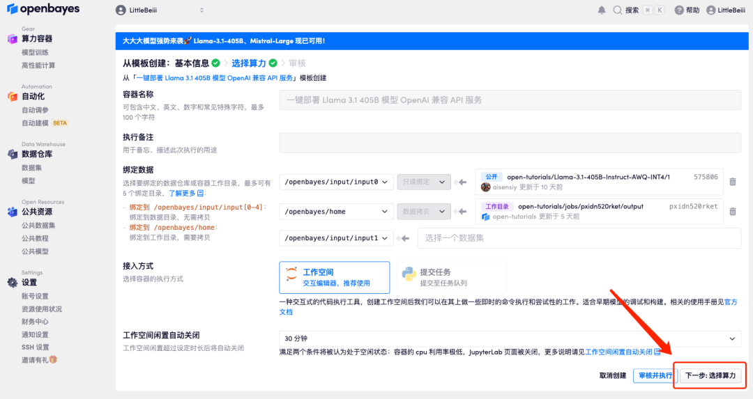Viewport: 753px width, 399px height.
Task: Open the /openbayes/input/input1 path dropdown
Action: (x=336, y=238)
